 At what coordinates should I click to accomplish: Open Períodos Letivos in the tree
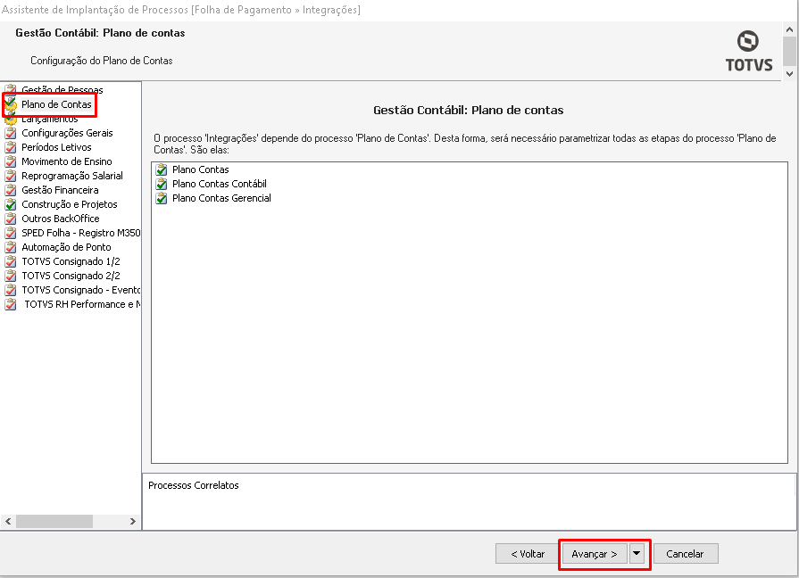(56, 147)
